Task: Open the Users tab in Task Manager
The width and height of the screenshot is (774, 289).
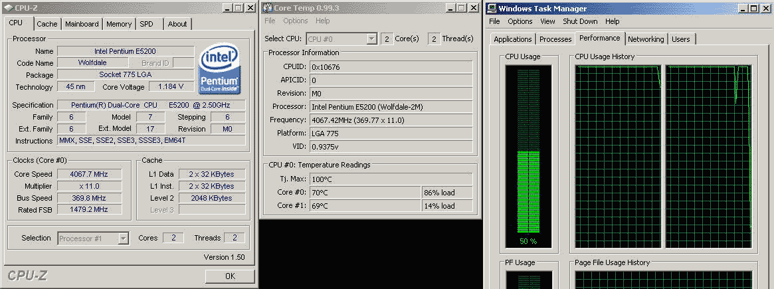Action: click(x=681, y=39)
